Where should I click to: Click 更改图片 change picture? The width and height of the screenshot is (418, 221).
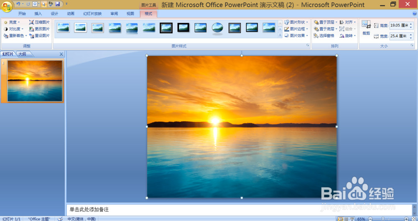tap(39, 29)
